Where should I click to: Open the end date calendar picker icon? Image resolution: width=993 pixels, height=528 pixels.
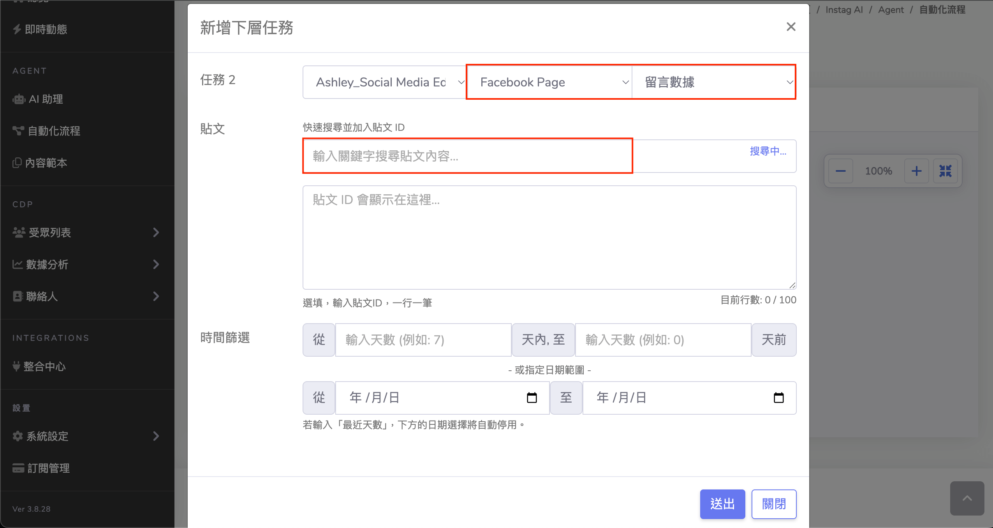(778, 398)
